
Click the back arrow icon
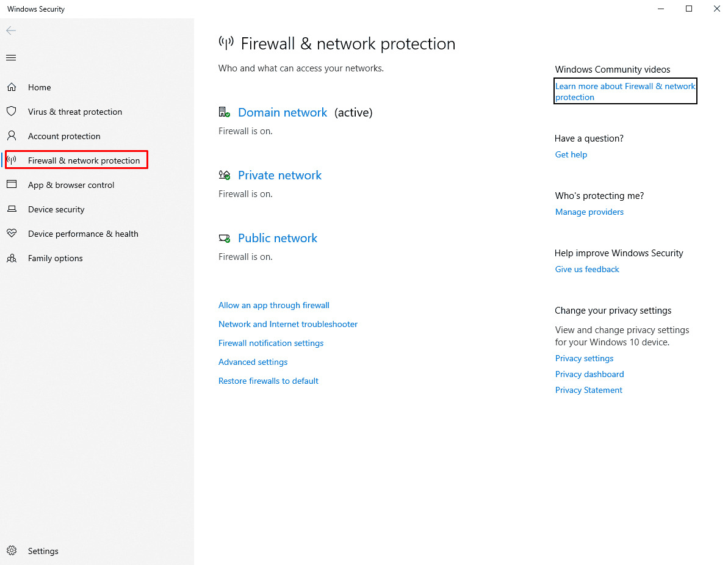(x=11, y=31)
